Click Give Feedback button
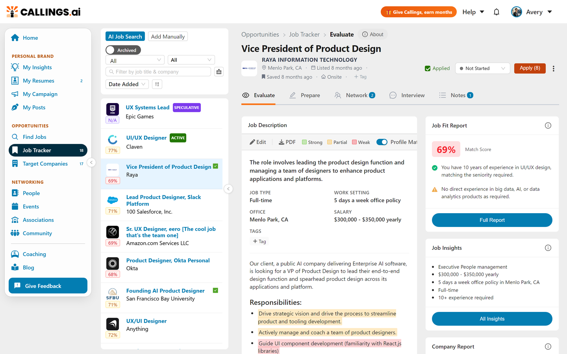The image size is (567, 354). 48,286
